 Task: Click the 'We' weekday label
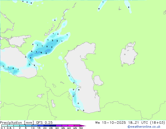coord(97,123)
